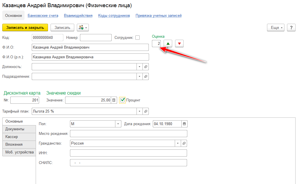Image resolution: width=297 pixels, height=184 pixels.
Task: Open the Еще menu button
Action: [x=276, y=27]
